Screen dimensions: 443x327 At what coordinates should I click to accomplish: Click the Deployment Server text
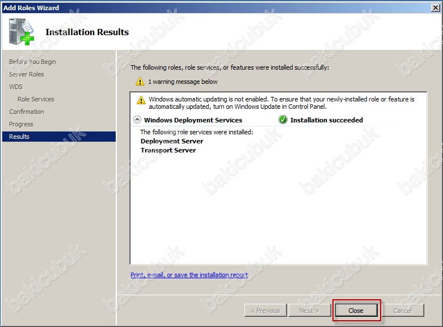point(172,141)
